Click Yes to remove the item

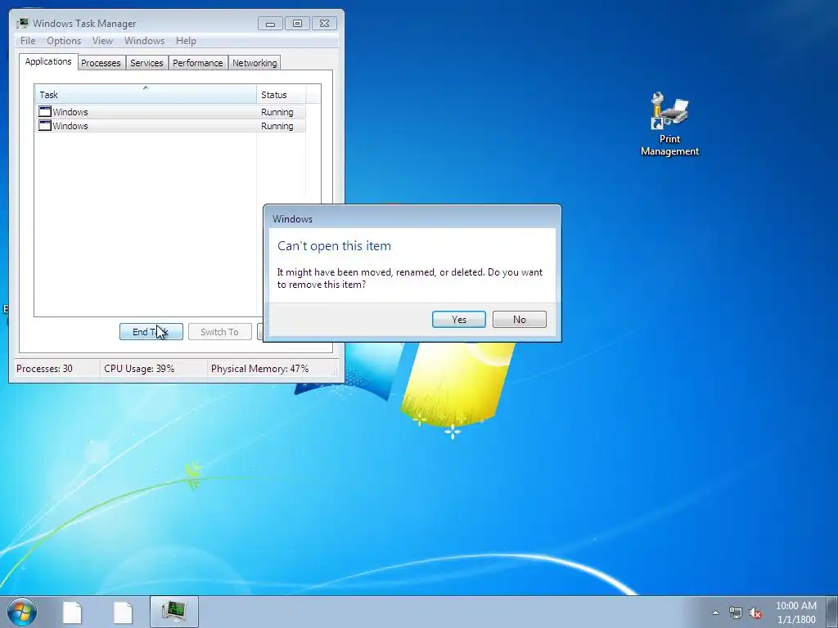coord(459,320)
